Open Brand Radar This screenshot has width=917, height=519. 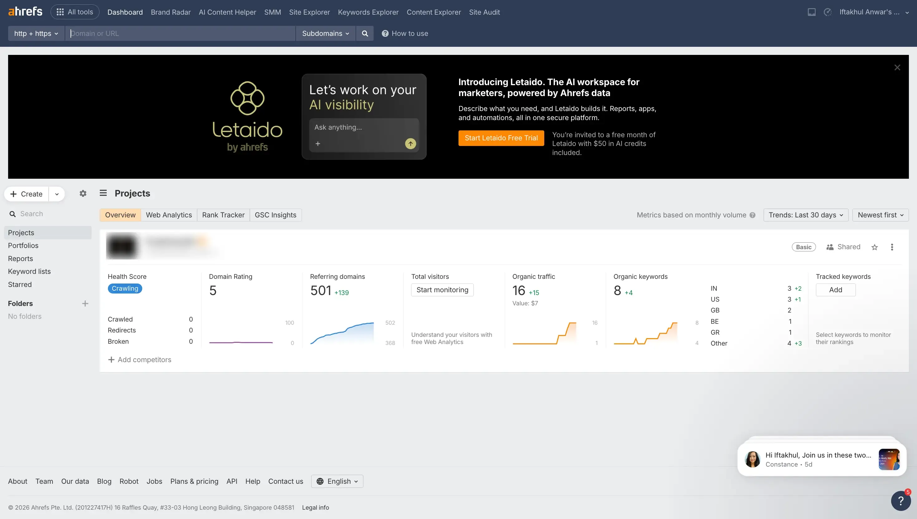point(170,12)
